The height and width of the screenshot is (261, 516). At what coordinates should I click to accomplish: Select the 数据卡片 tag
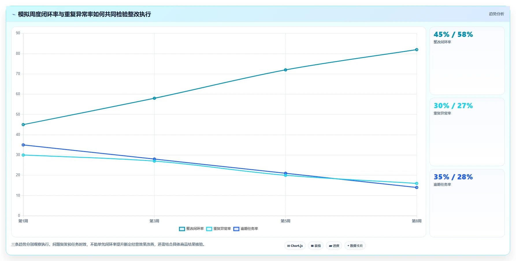click(355, 246)
